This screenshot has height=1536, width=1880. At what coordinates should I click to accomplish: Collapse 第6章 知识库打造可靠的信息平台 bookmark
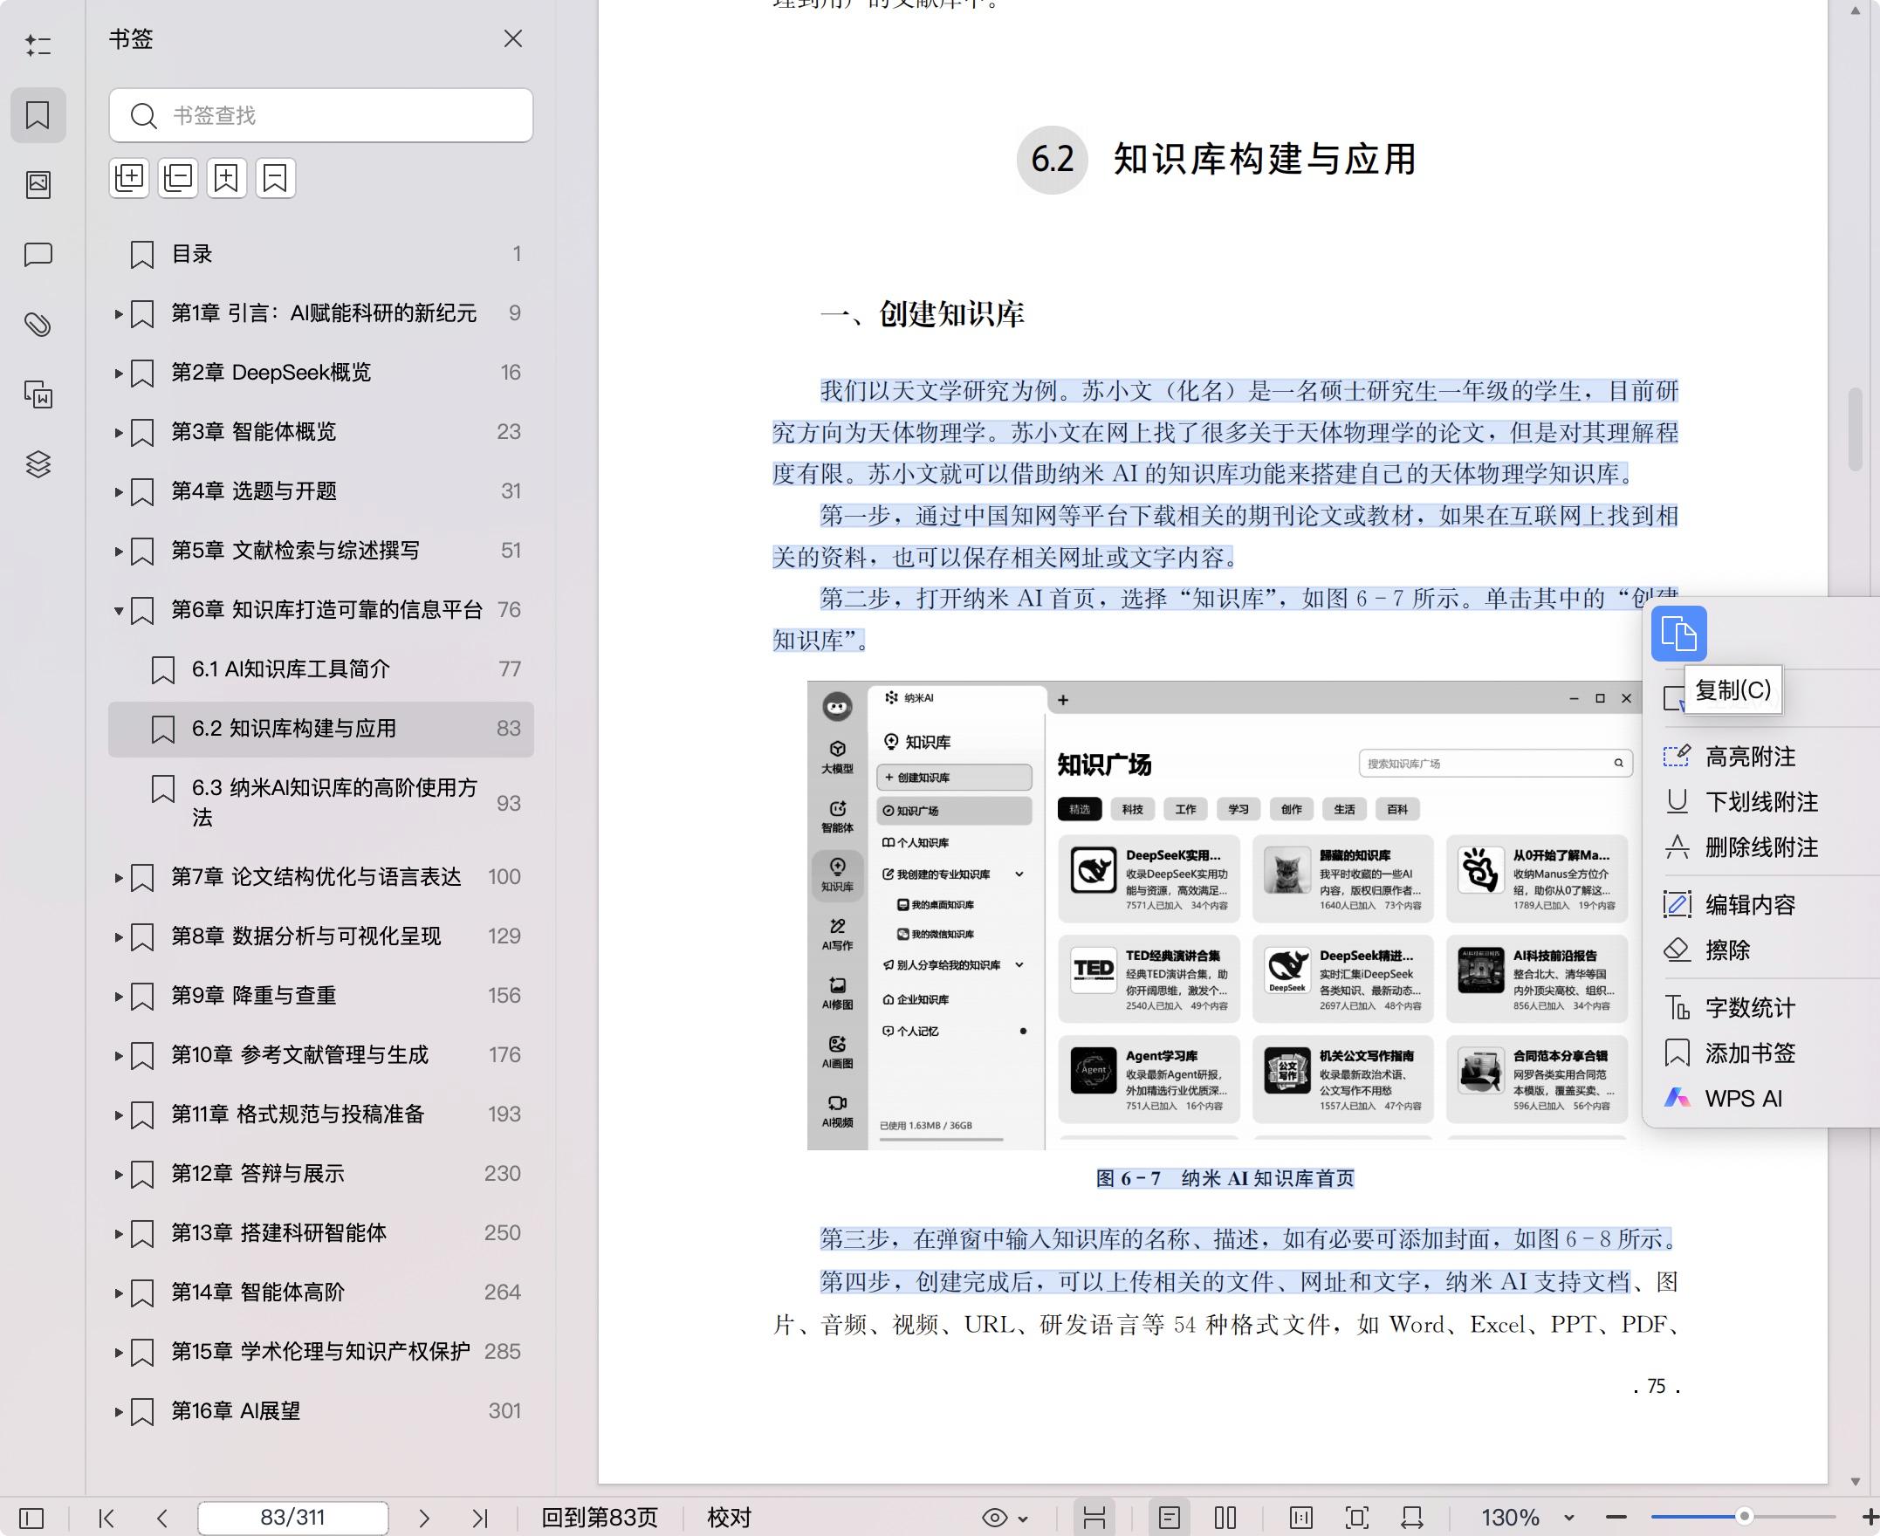(119, 611)
